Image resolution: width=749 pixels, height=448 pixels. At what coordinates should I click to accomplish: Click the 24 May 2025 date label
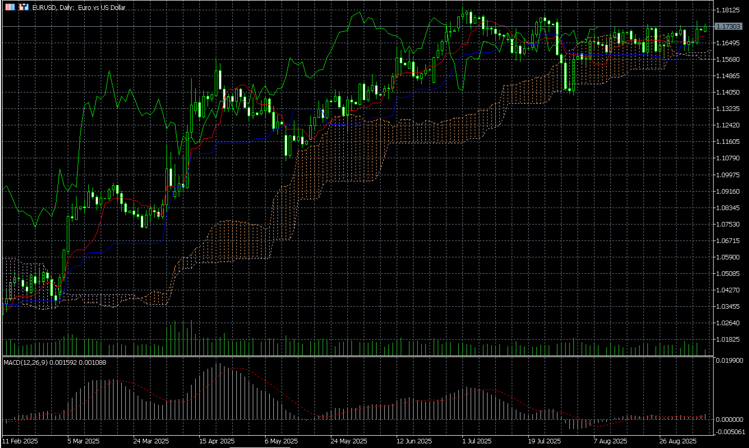349,441
